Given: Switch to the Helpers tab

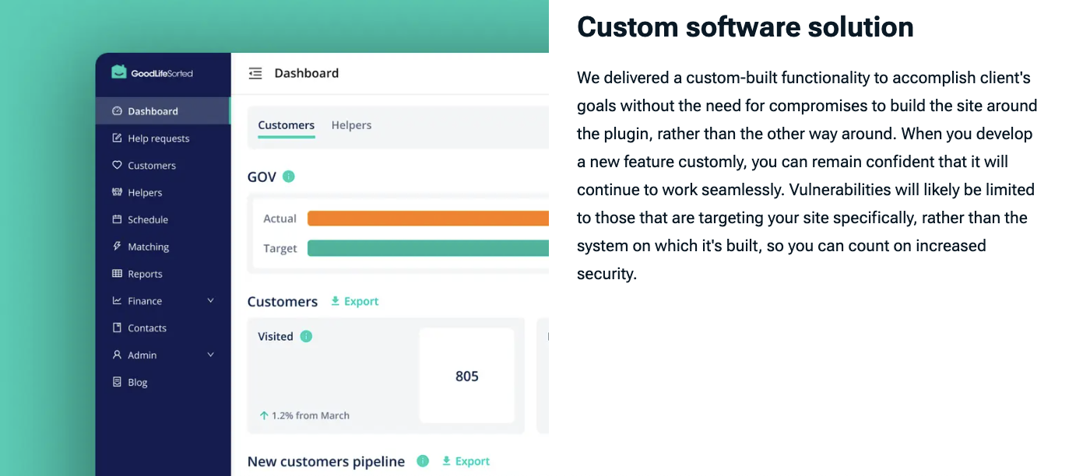Looking at the screenshot, I should (351, 125).
